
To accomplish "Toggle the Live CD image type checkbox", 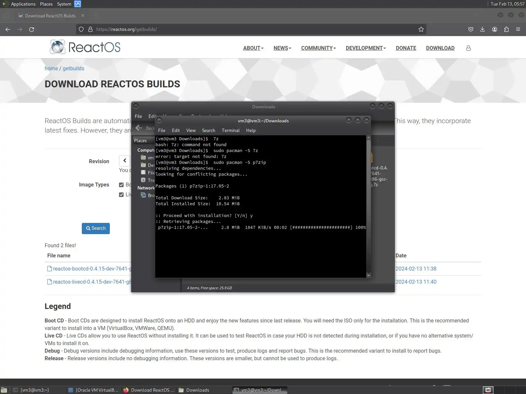I will (x=121, y=195).
